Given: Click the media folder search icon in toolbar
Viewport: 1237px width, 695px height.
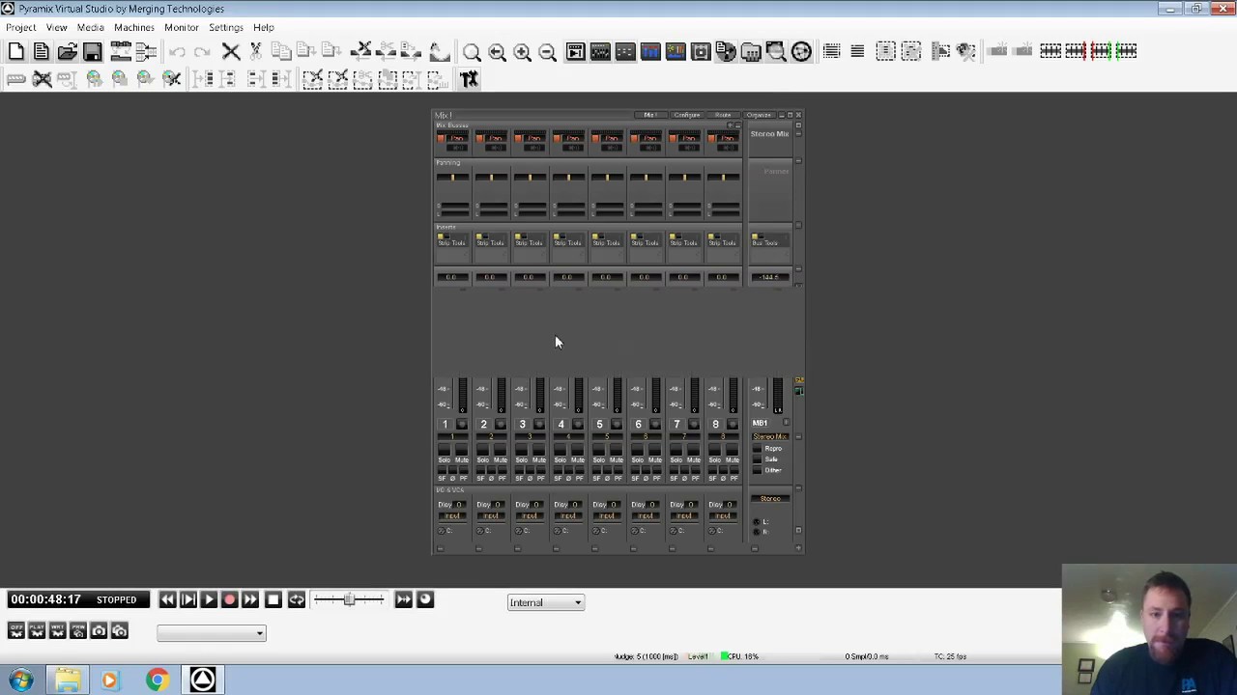Looking at the screenshot, I should point(775,51).
